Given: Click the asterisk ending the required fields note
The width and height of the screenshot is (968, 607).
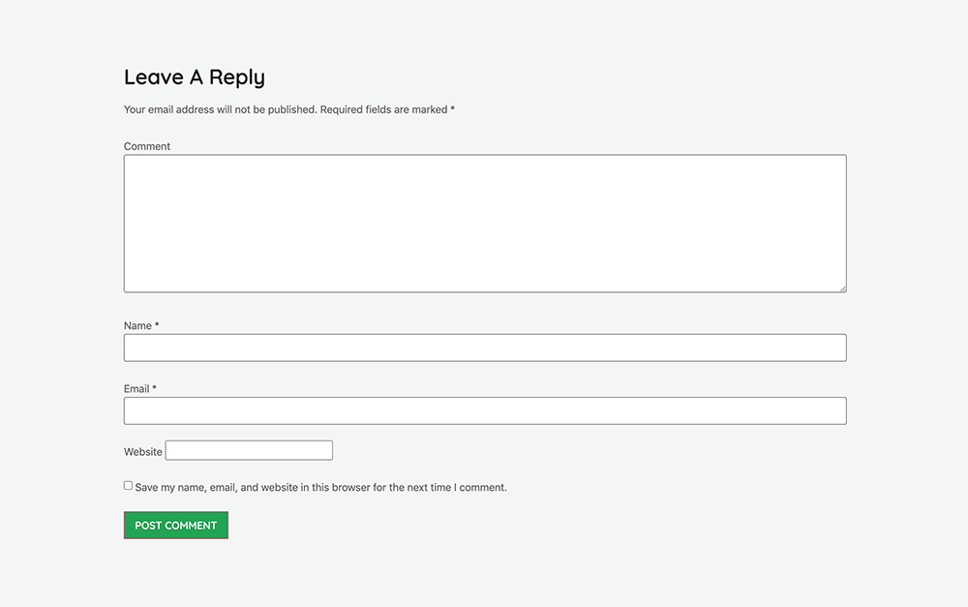Looking at the screenshot, I should click(452, 109).
